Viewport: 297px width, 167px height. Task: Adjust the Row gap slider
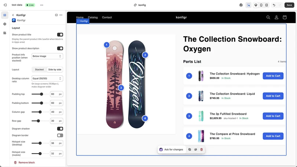coord(40,121)
